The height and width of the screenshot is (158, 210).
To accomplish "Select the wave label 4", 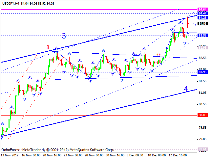I will click(x=186, y=89).
